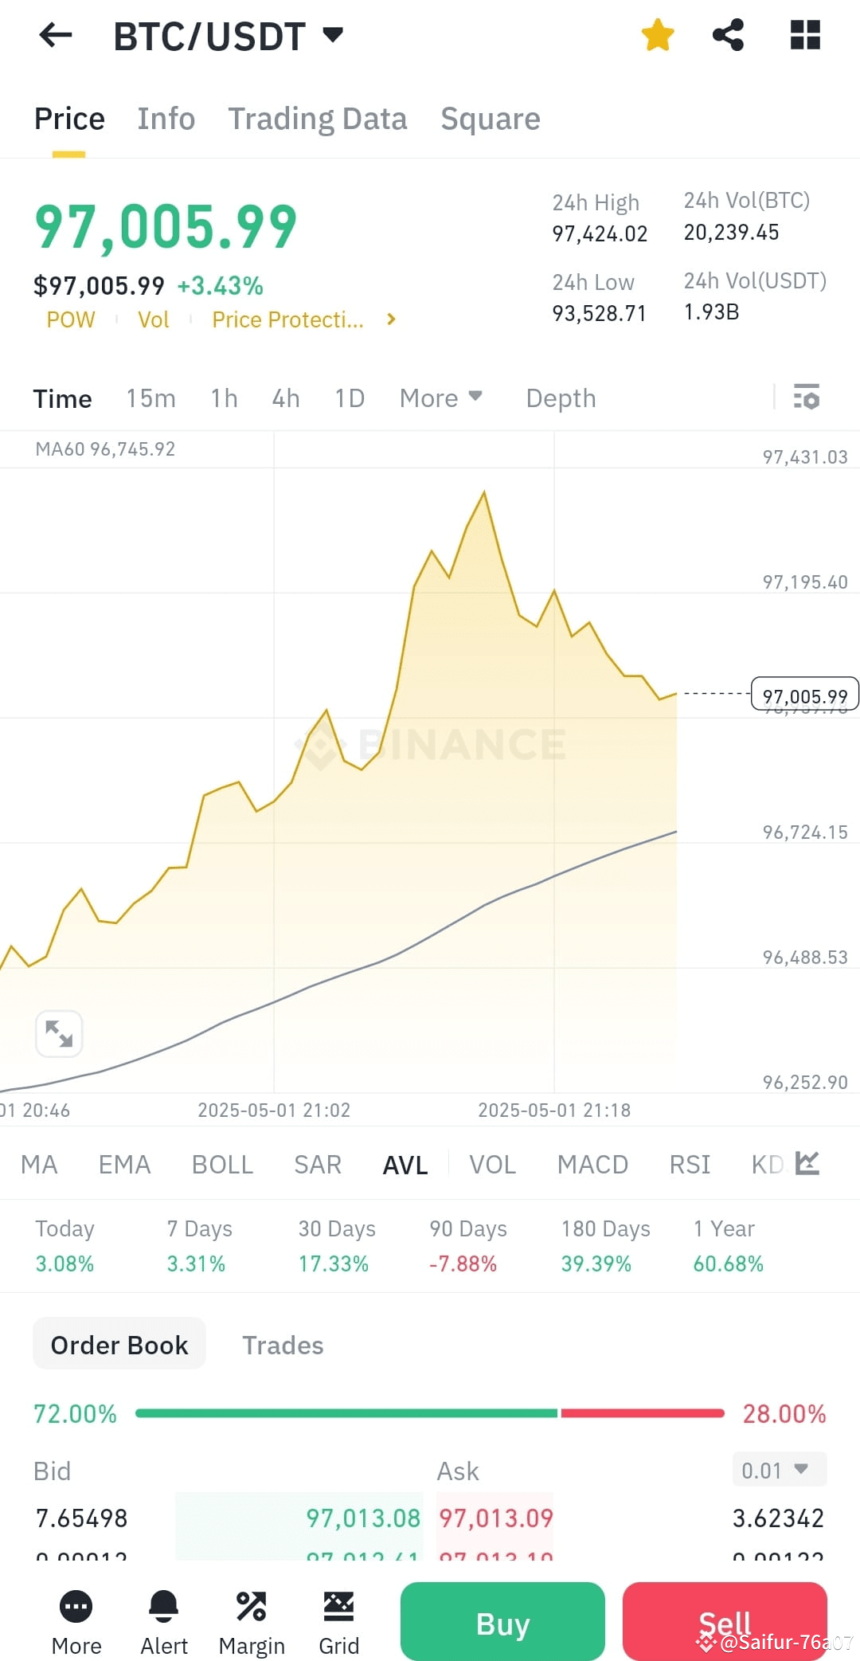This screenshot has height=1661, width=860.
Task: Tap the green Buy button
Action: (502, 1622)
